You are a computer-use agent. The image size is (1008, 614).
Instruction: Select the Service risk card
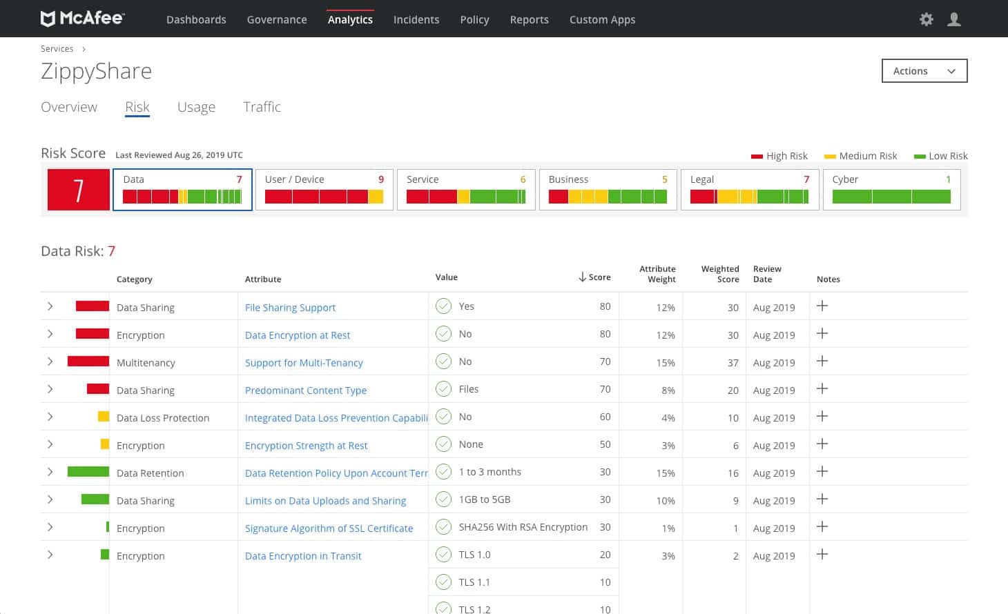coord(466,190)
